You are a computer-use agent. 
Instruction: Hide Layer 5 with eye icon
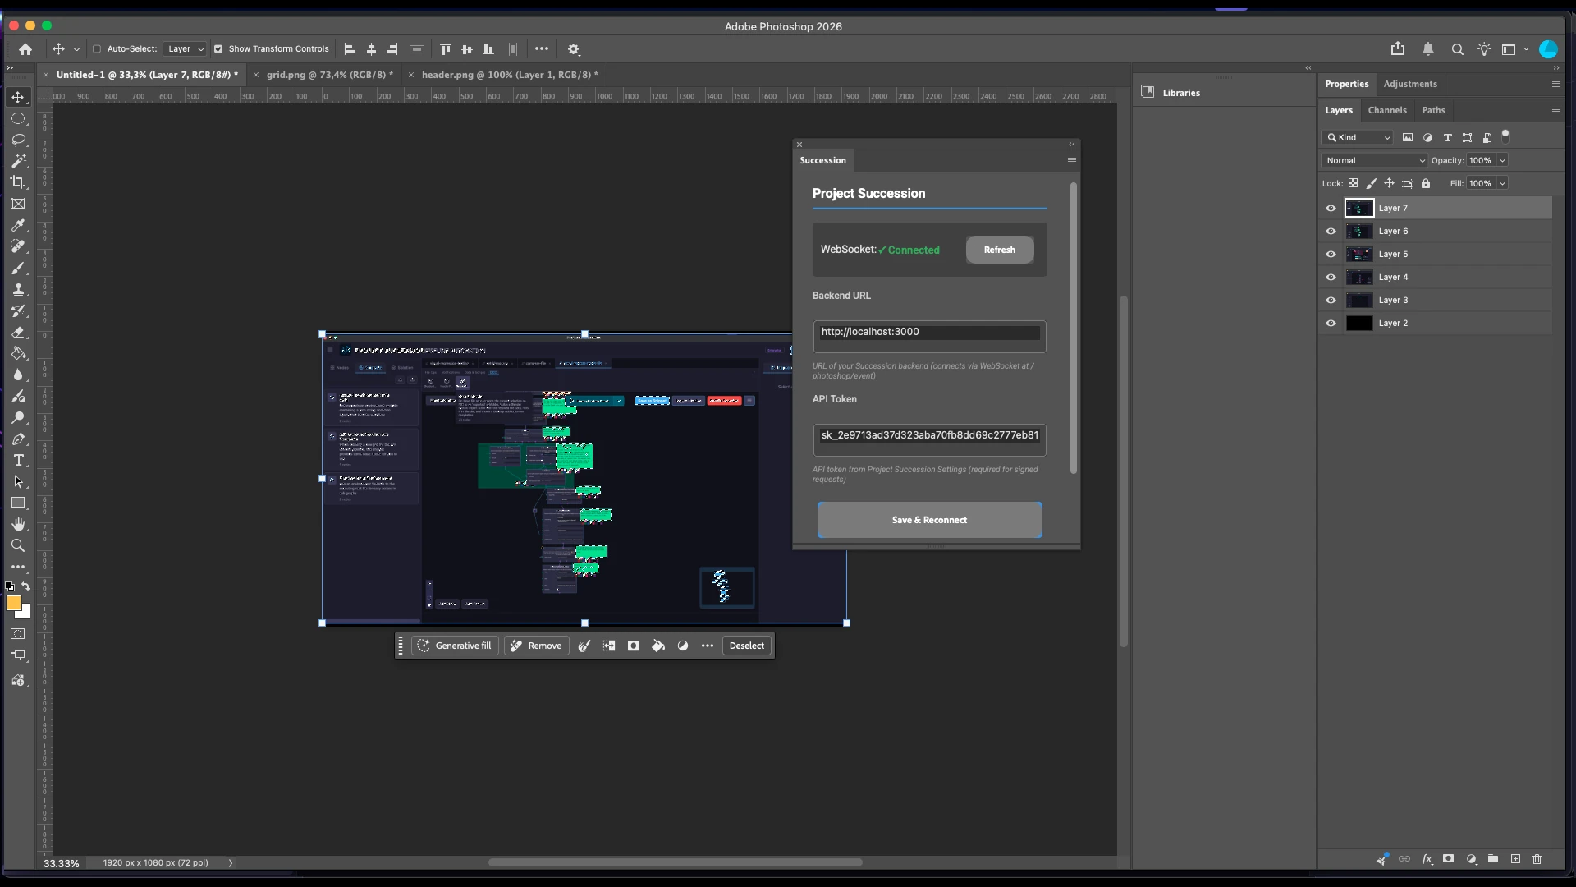(1331, 254)
